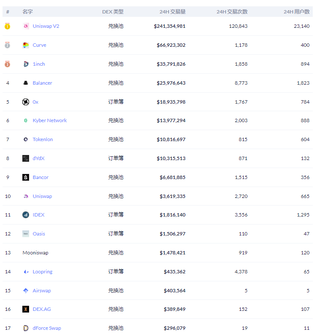Click the 1inch unicorn logo icon
This screenshot has height=334, width=317.
(26, 64)
